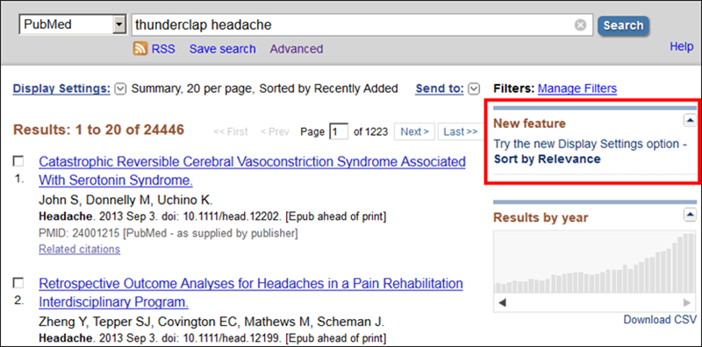Image resolution: width=702 pixels, height=347 pixels.
Task: Collapse the Results by year panel
Action: 690,215
